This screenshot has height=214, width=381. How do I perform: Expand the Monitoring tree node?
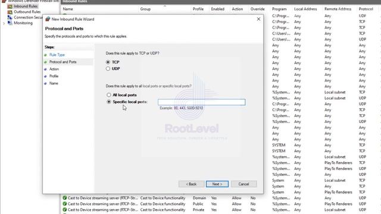pyautogui.click(x=4, y=23)
